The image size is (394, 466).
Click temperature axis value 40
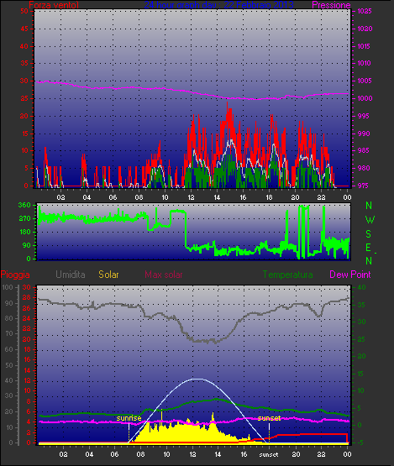(x=361, y=287)
